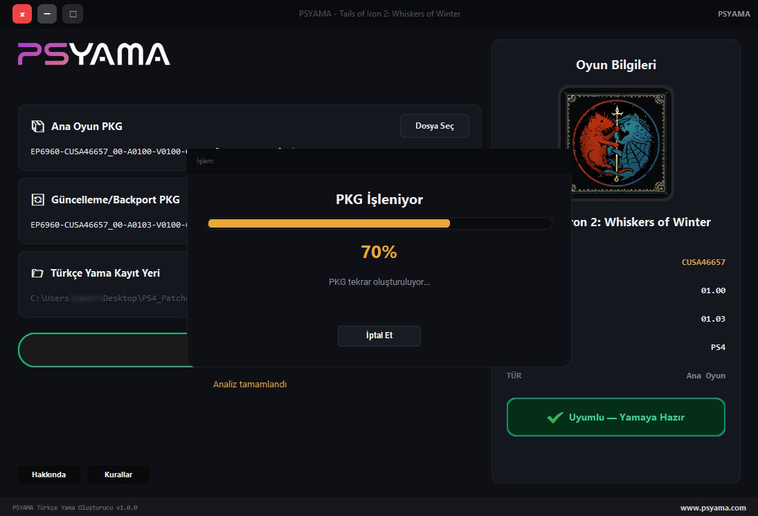Click the PSYAMA logo
This screenshot has height=516, width=758.
(x=93, y=54)
